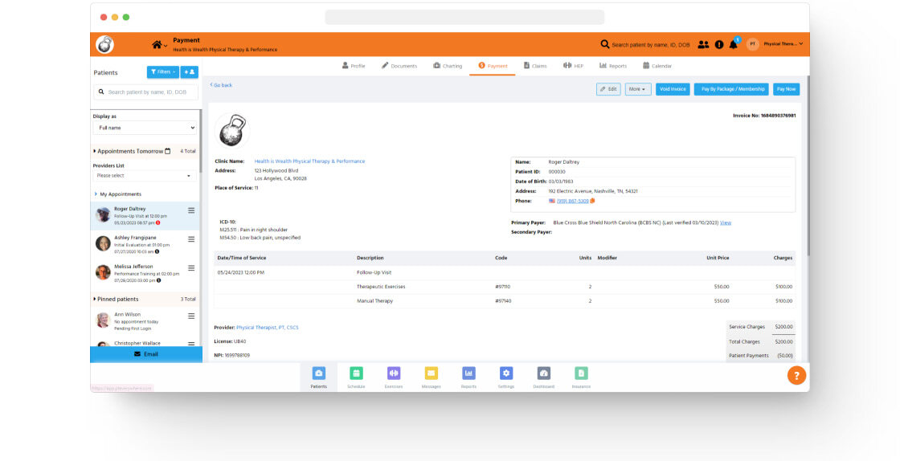Open the Display as Full name dropdown
Viewport: 900px width, 461px height.
(x=145, y=128)
